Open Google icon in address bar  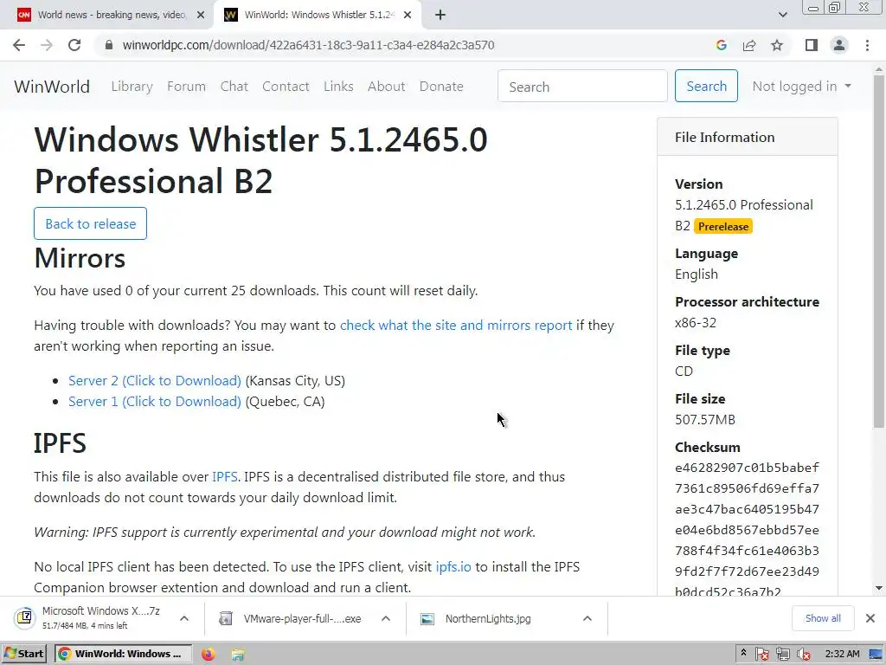(x=721, y=45)
